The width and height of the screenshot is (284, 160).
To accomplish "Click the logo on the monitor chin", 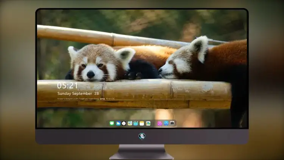I will (x=142, y=136).
